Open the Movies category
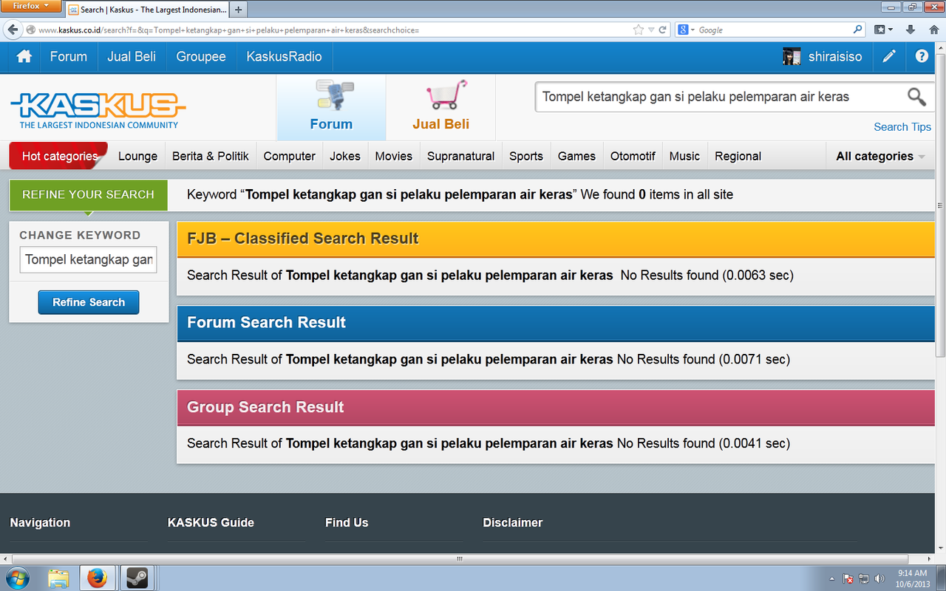Screen dimensions: 946x591 click(x=394, y=156)
